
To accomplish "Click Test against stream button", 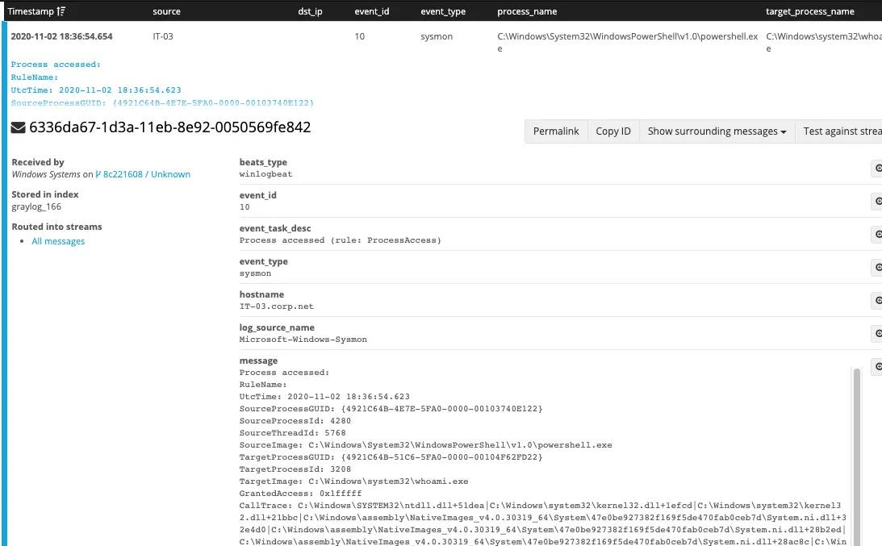I will [x=838, y=131].
